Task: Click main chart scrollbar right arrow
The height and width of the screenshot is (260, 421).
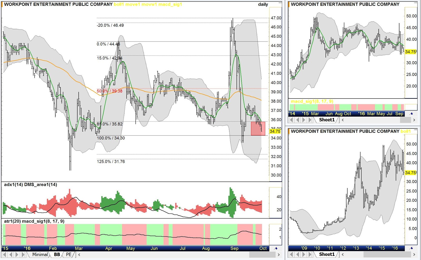Action: [279, 254]
